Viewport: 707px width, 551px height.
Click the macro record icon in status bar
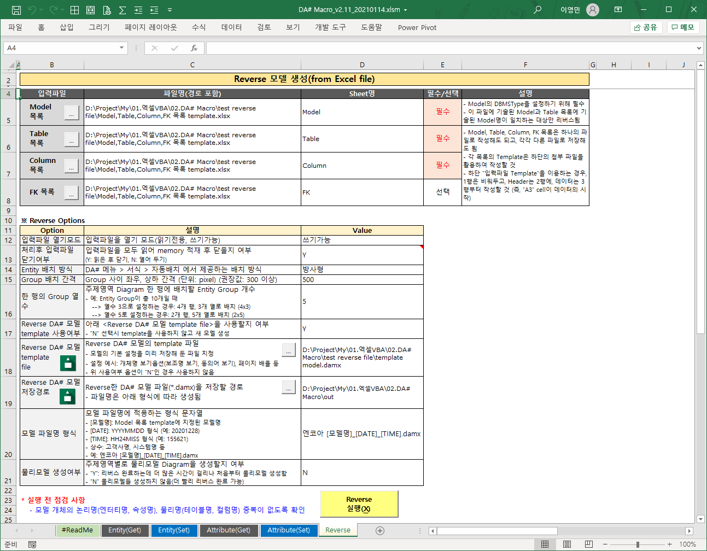point(32,544)
